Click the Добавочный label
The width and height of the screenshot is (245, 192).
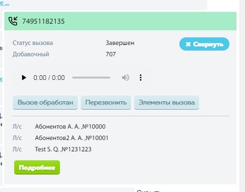point(31,54)
